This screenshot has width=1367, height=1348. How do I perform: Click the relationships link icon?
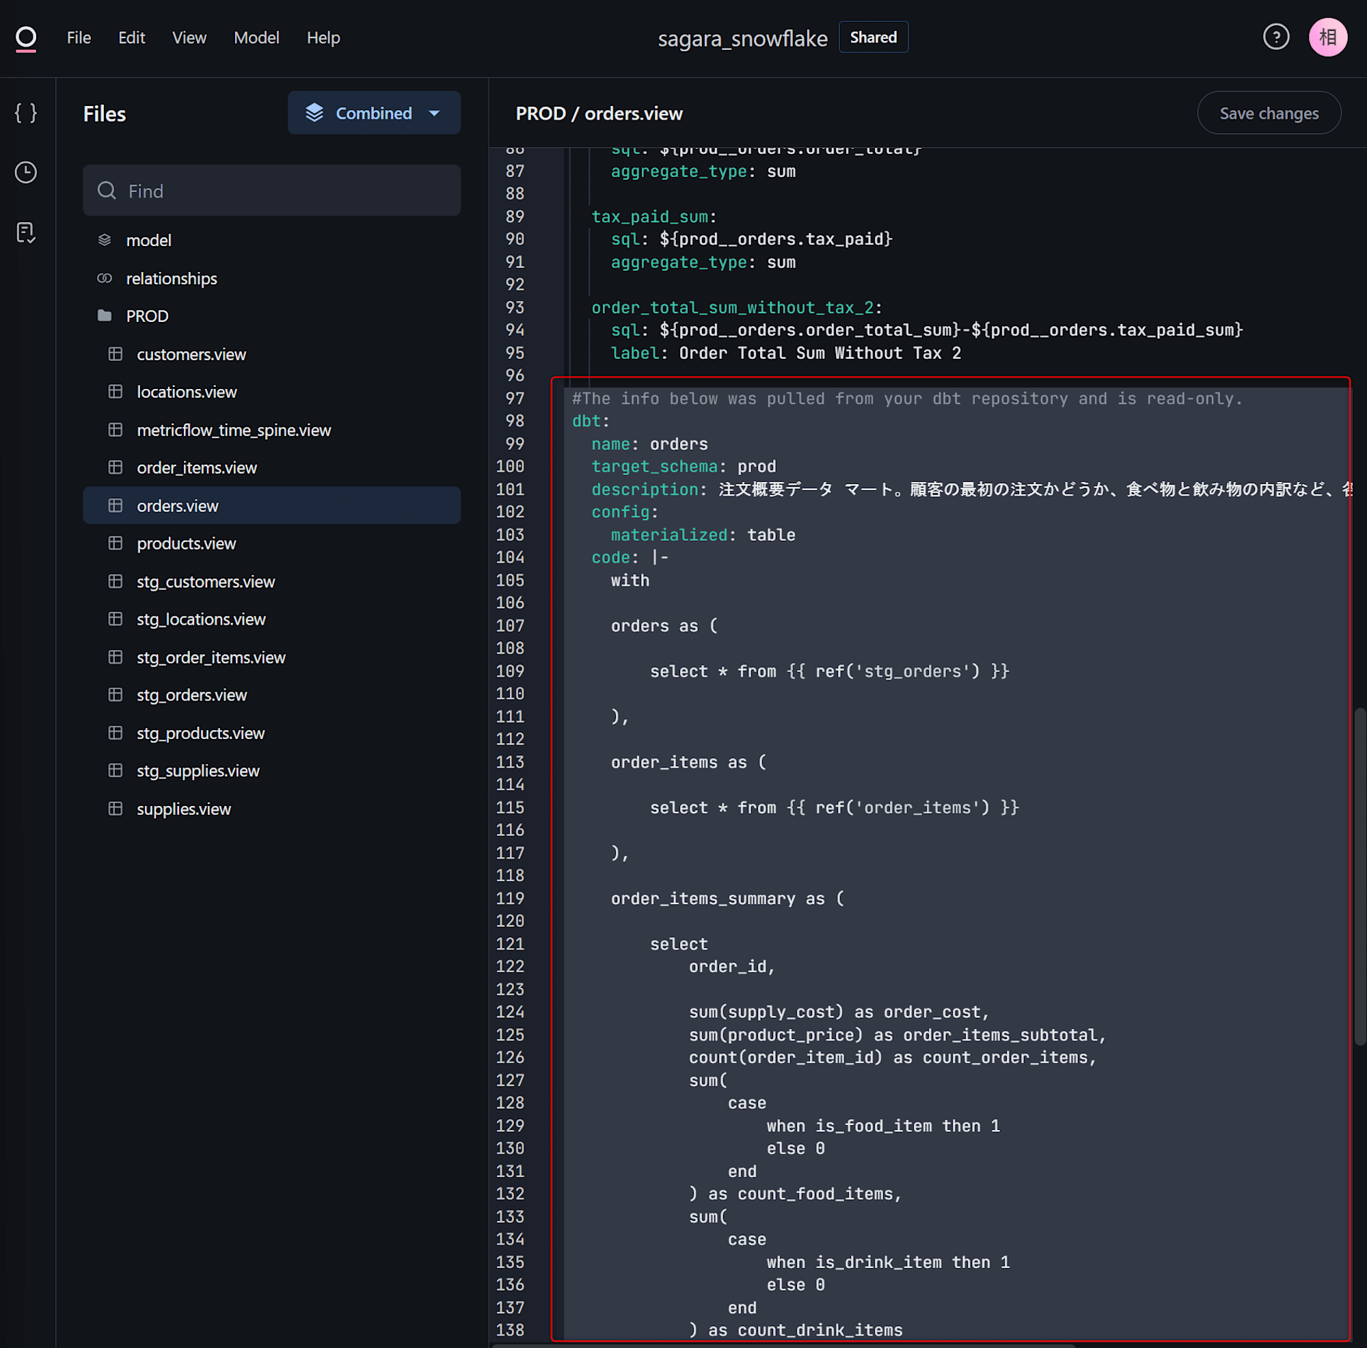coord(105,278)
